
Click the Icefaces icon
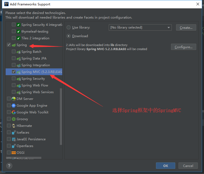[x=14, y=133]
